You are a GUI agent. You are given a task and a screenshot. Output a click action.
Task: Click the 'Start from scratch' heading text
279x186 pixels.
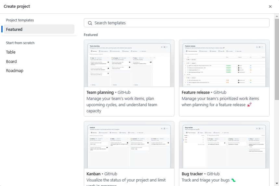click(20, 43)
